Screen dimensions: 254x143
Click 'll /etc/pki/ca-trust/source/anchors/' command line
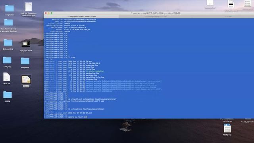pos(74,109)
